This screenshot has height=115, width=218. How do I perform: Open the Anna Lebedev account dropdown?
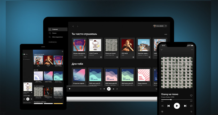coord(160,26)
